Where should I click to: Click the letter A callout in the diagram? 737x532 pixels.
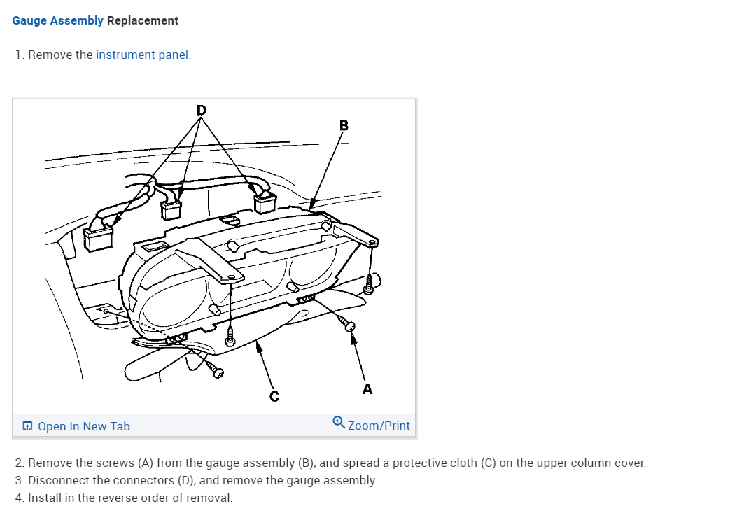pyautogui.click(x=367, y=389)
